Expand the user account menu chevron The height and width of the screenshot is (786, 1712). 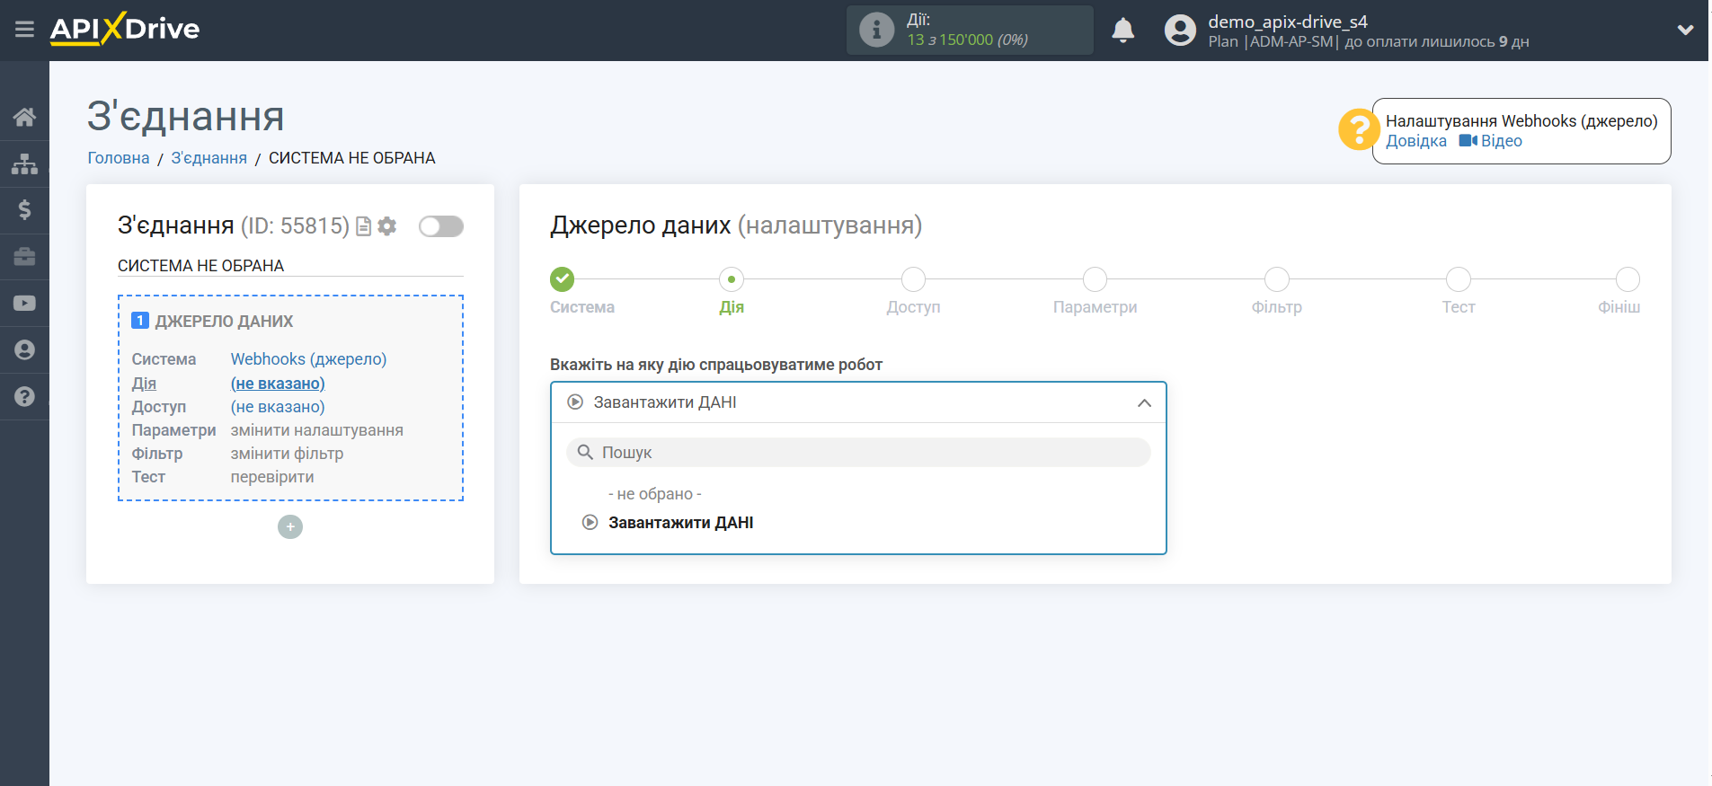1685,31
